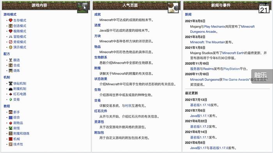273x153 pixels.
Task: Click the anvil icon beside 铁砧机制
Action: coord(11,84)
